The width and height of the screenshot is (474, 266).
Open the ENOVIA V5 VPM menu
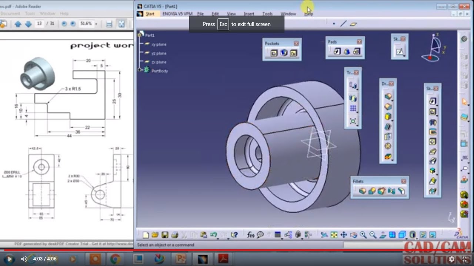pos(177,14)
